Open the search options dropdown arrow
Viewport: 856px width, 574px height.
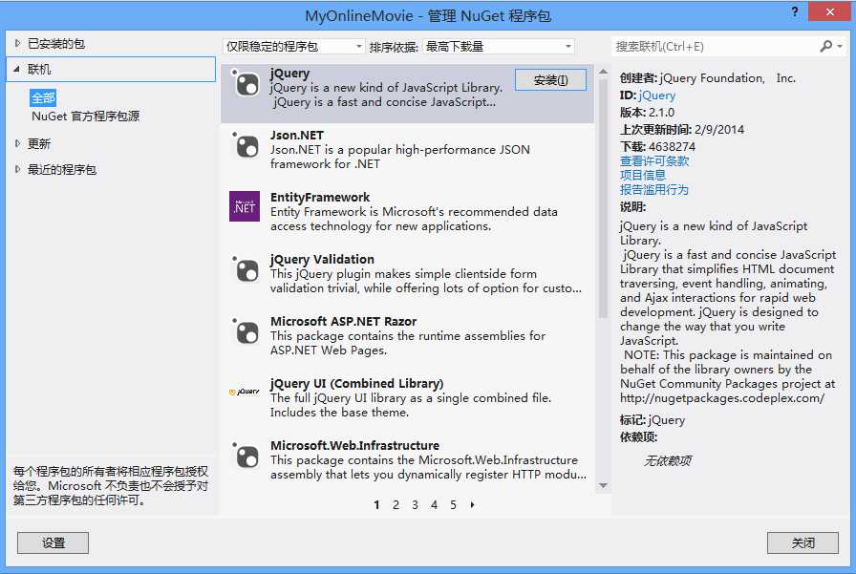840,47
